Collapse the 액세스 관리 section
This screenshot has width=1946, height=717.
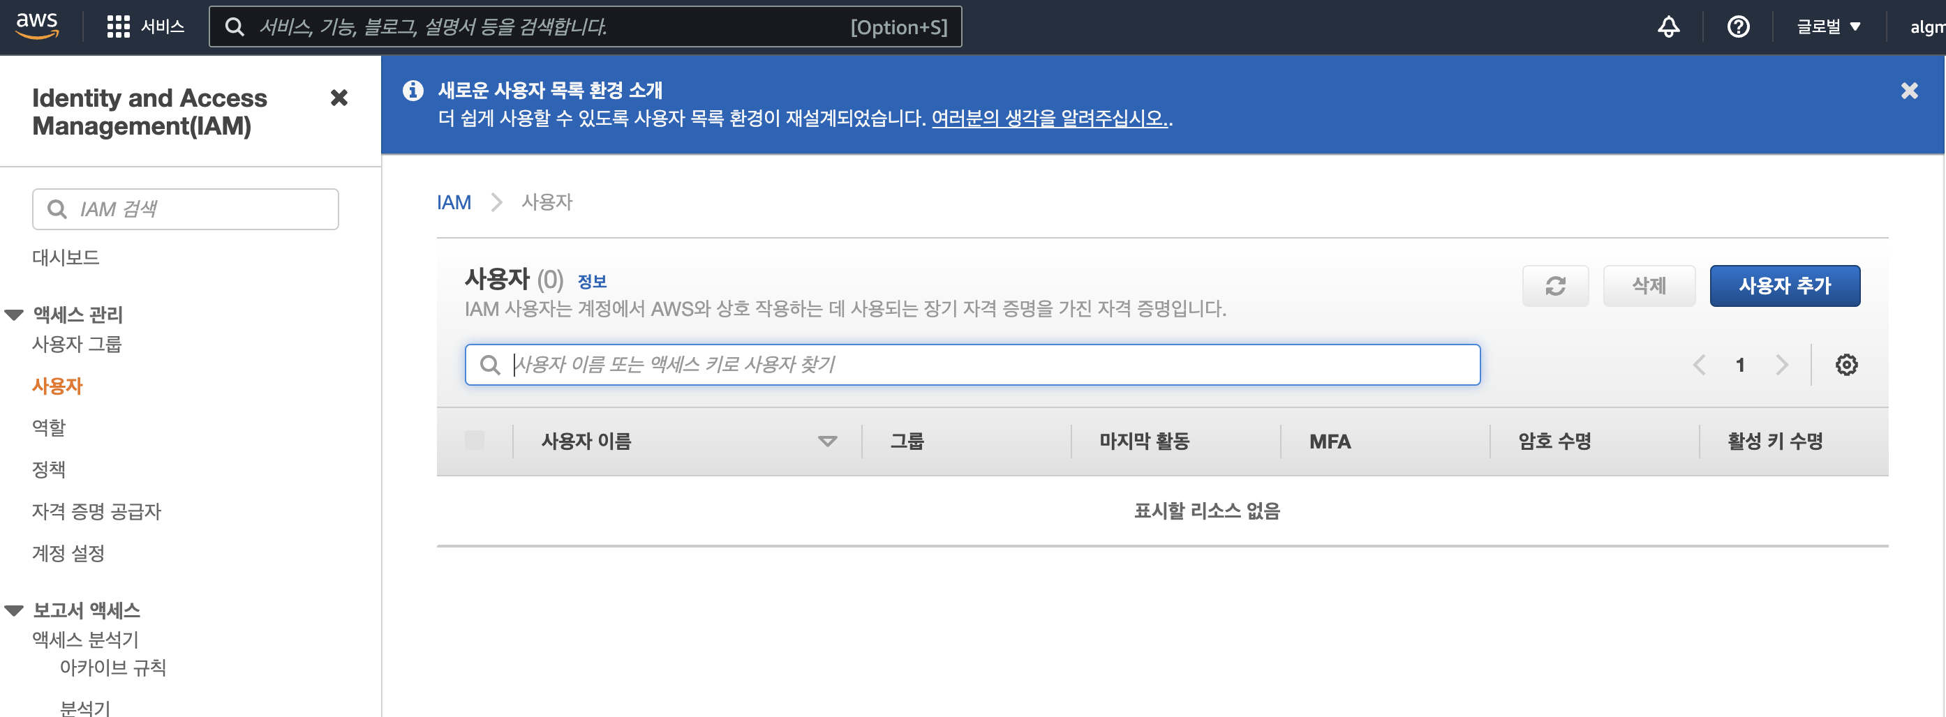[15, 315]
